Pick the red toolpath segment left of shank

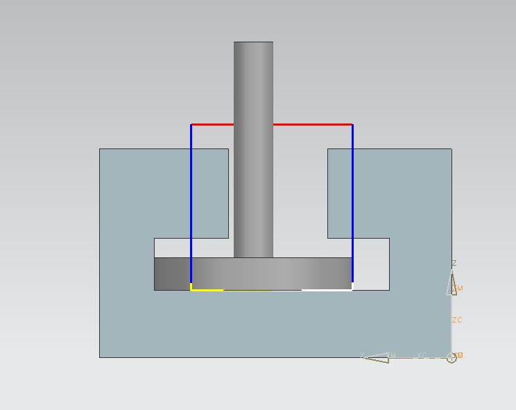coord(212,124)
